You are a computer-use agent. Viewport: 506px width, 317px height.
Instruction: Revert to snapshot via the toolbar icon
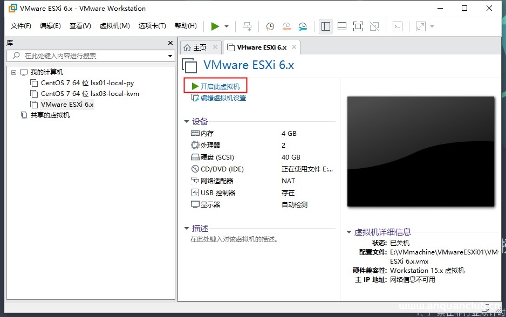(286, 26)
